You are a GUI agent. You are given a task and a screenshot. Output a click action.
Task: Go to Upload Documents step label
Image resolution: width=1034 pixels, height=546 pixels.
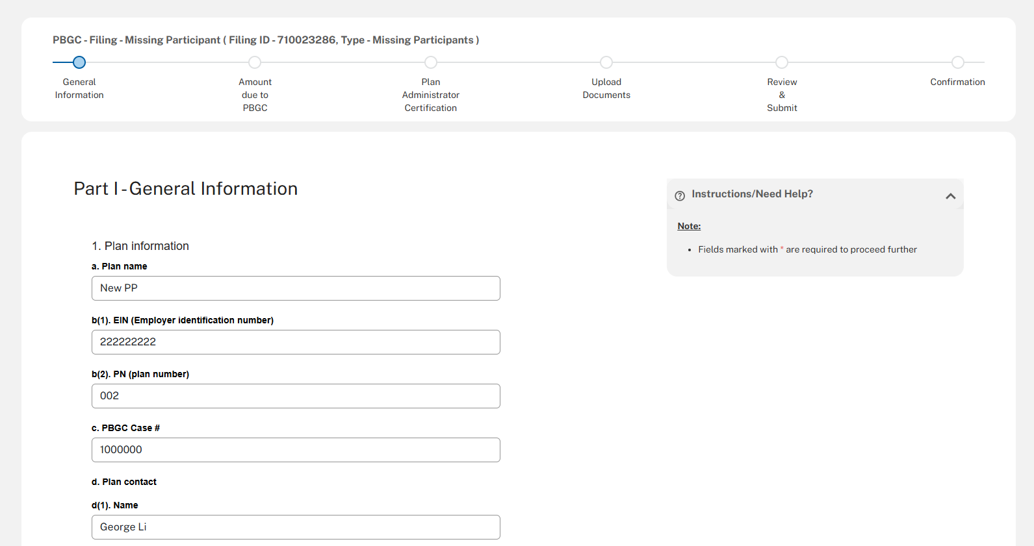[x=606, y=88]
